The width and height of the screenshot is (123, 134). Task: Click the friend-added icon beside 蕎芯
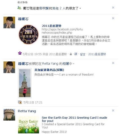[x=19, y=8]
